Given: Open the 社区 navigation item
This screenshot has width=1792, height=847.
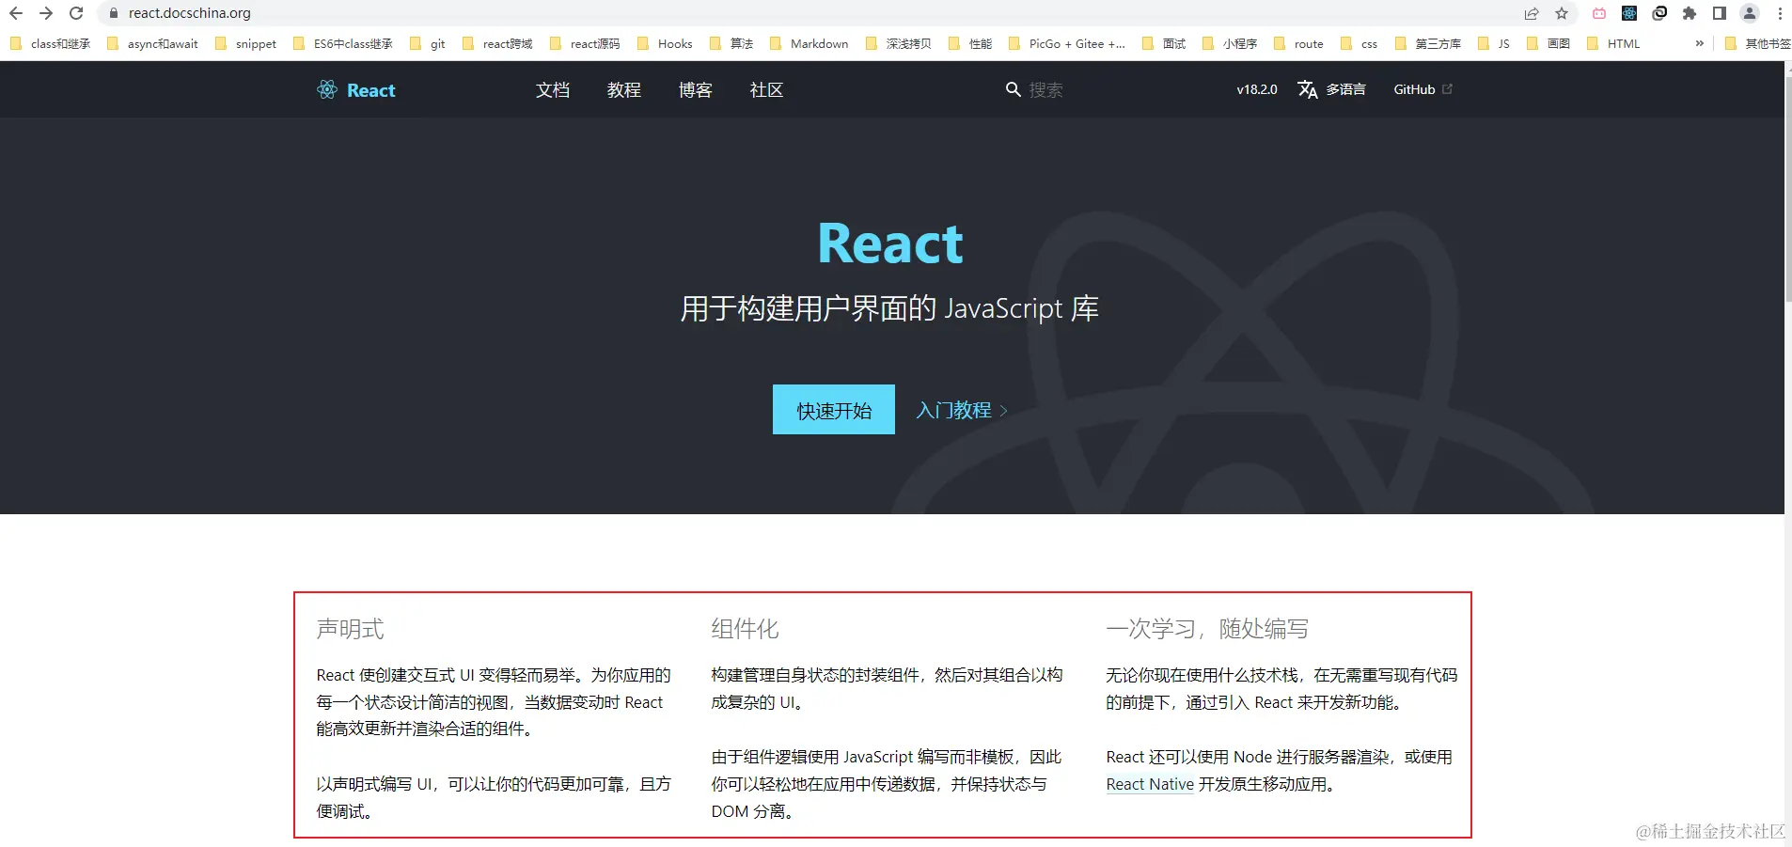Looking at the screenshot, I should pyautogui.click(x=767, y=90).
